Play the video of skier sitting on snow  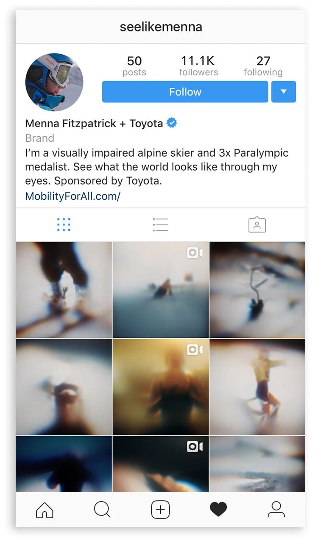click(161, 290)
